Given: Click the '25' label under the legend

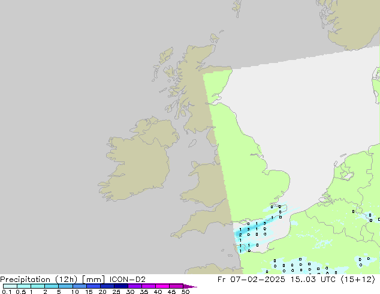Looking at the screenshot, I should (x=116, y=292).
